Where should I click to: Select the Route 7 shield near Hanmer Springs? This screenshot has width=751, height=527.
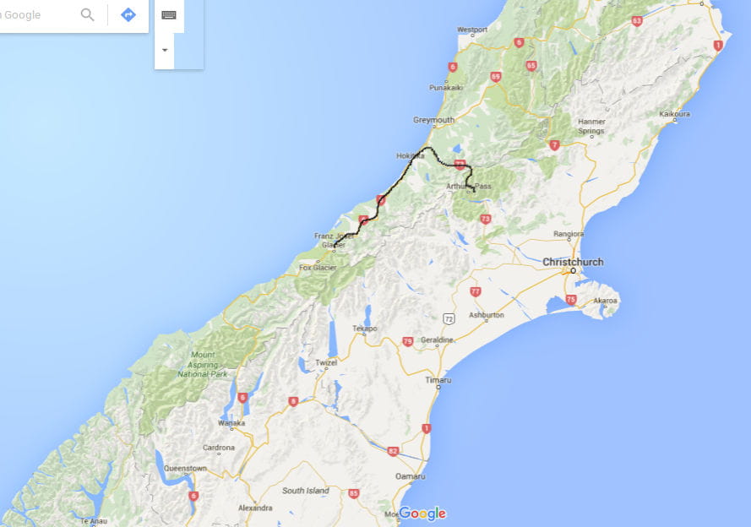tap(555, 145)
